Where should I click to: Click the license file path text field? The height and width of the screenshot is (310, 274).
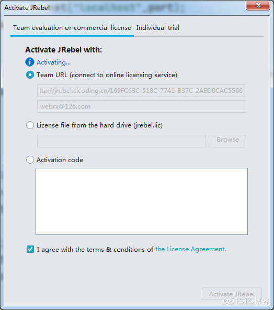pyautogui.click(x=121, y=141)
